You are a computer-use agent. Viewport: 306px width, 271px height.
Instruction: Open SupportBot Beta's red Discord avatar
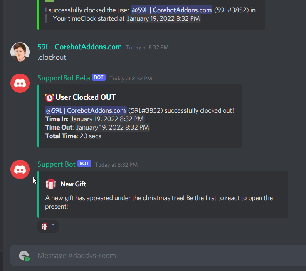[20, 83]
